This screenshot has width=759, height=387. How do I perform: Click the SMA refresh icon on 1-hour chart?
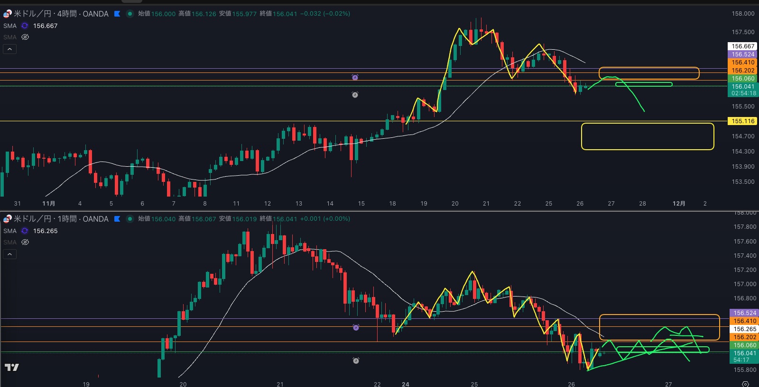[x=25, y=231]
